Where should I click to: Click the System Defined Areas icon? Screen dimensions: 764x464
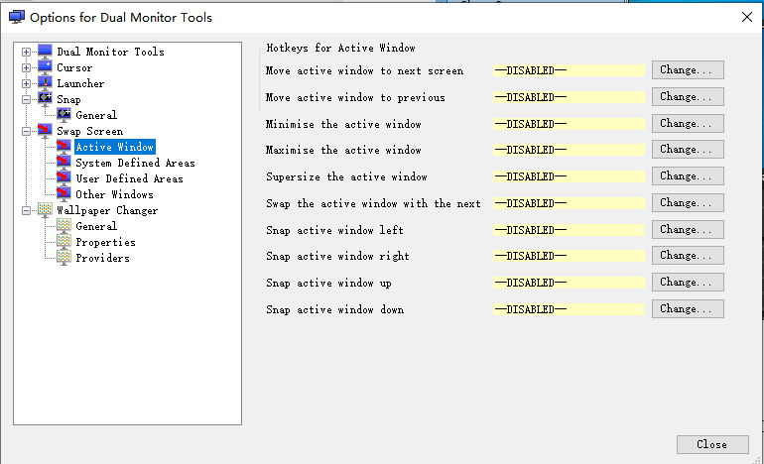click(x=64, y=163)
